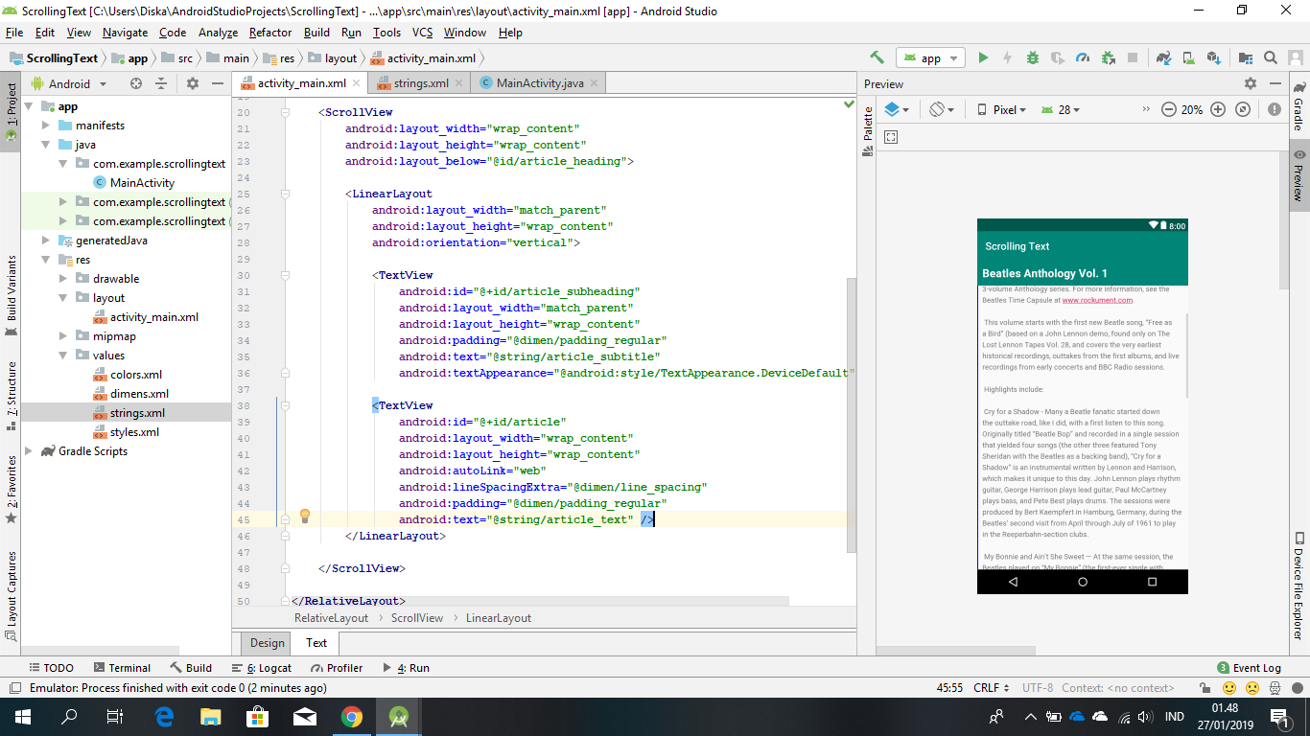This screenshot has width=1310, height=736.
Task: Launch the app Profiler toolbar icon
Action: [1083, 57]
